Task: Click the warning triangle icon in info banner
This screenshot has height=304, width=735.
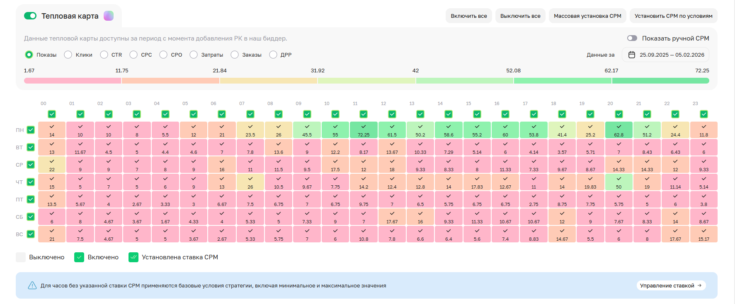Action: point(32,285)
